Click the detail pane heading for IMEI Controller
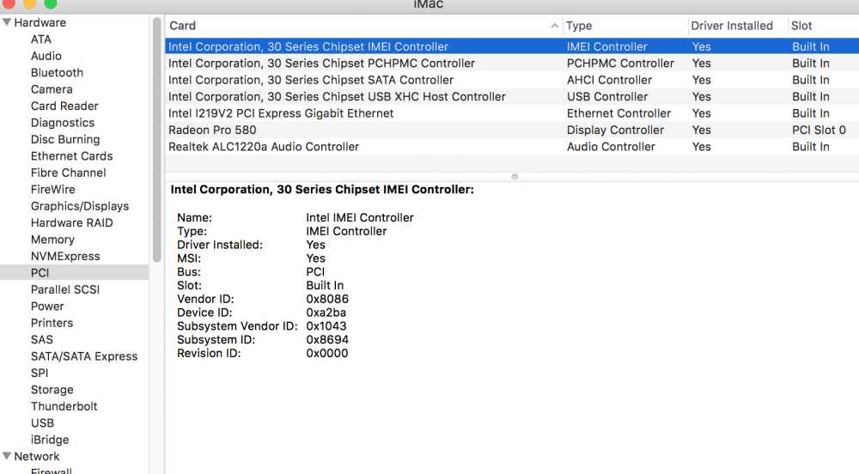This screenshot has height=474, width=859. click(x=322, y=190)
